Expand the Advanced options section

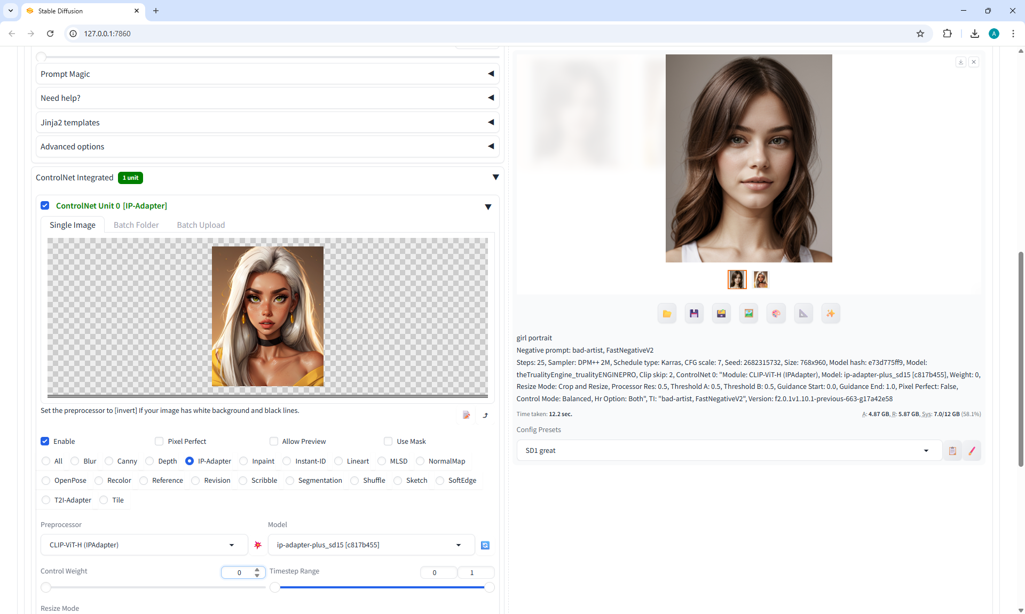coord(267,146)
